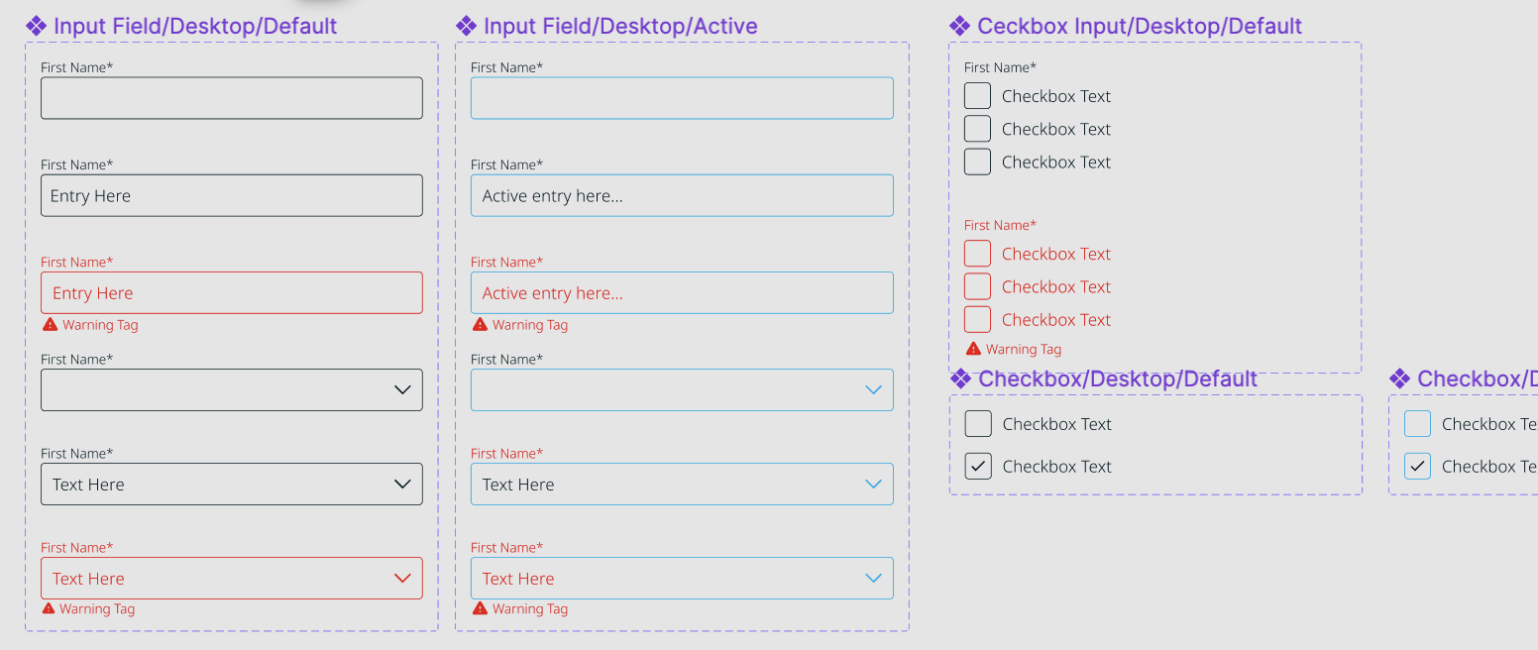
Task: Click the warning triangle under the Active entry here field
Action: click(x=480, y=325)
